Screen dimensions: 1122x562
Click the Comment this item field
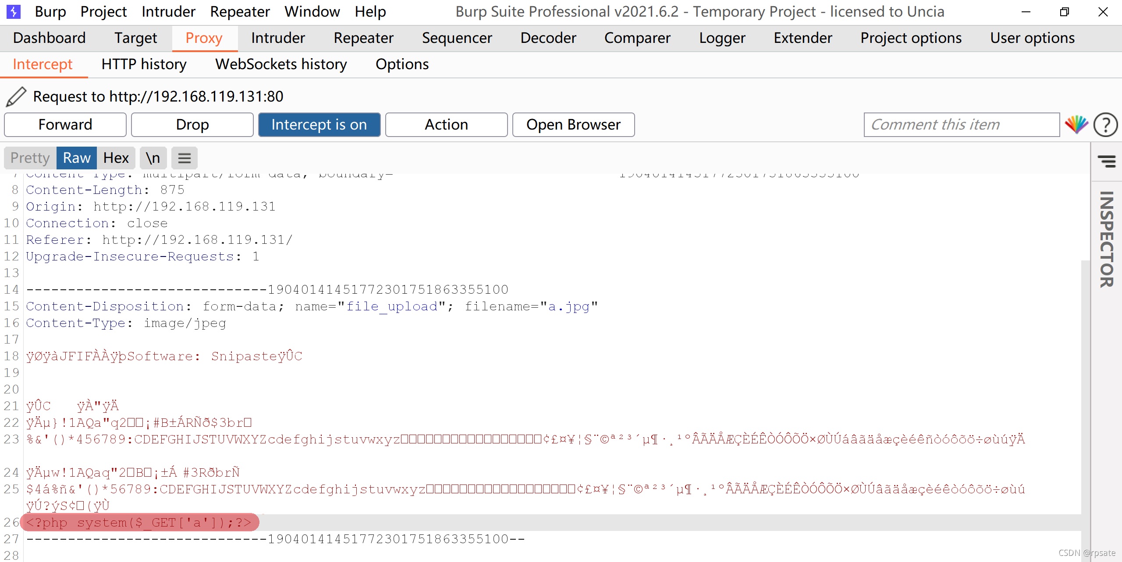(x=962, y=125)
